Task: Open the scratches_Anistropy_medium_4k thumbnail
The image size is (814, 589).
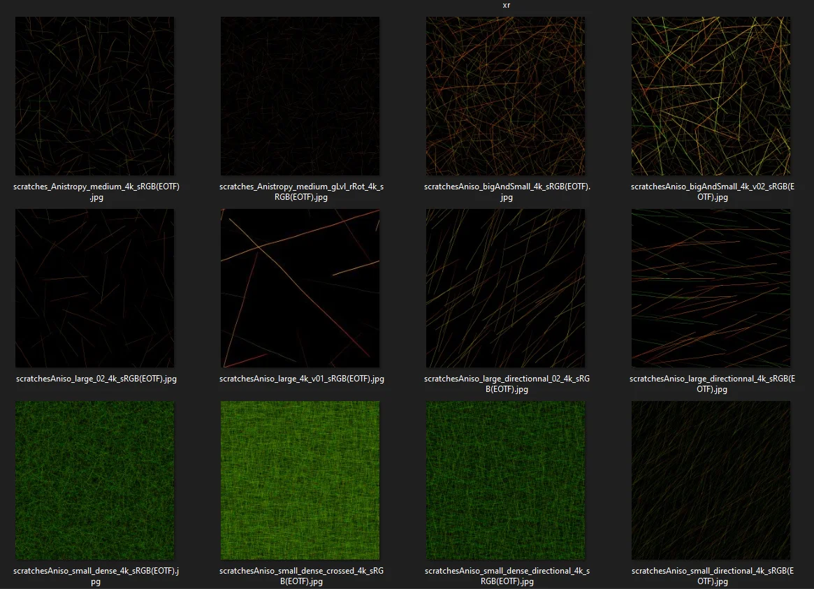Action: 94,96
